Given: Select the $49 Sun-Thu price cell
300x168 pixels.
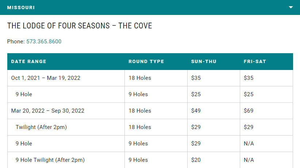Looking at the screenshot, I should 214,111.
